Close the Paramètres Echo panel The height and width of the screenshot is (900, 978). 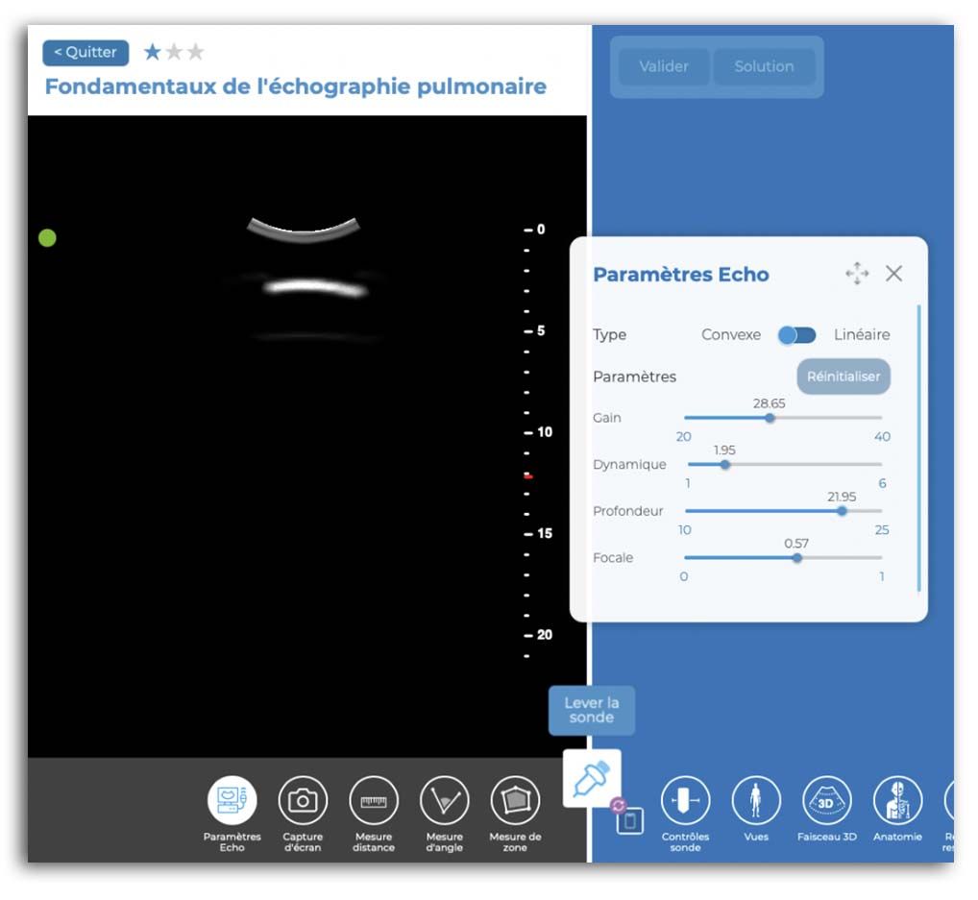(x=893, y=274)
